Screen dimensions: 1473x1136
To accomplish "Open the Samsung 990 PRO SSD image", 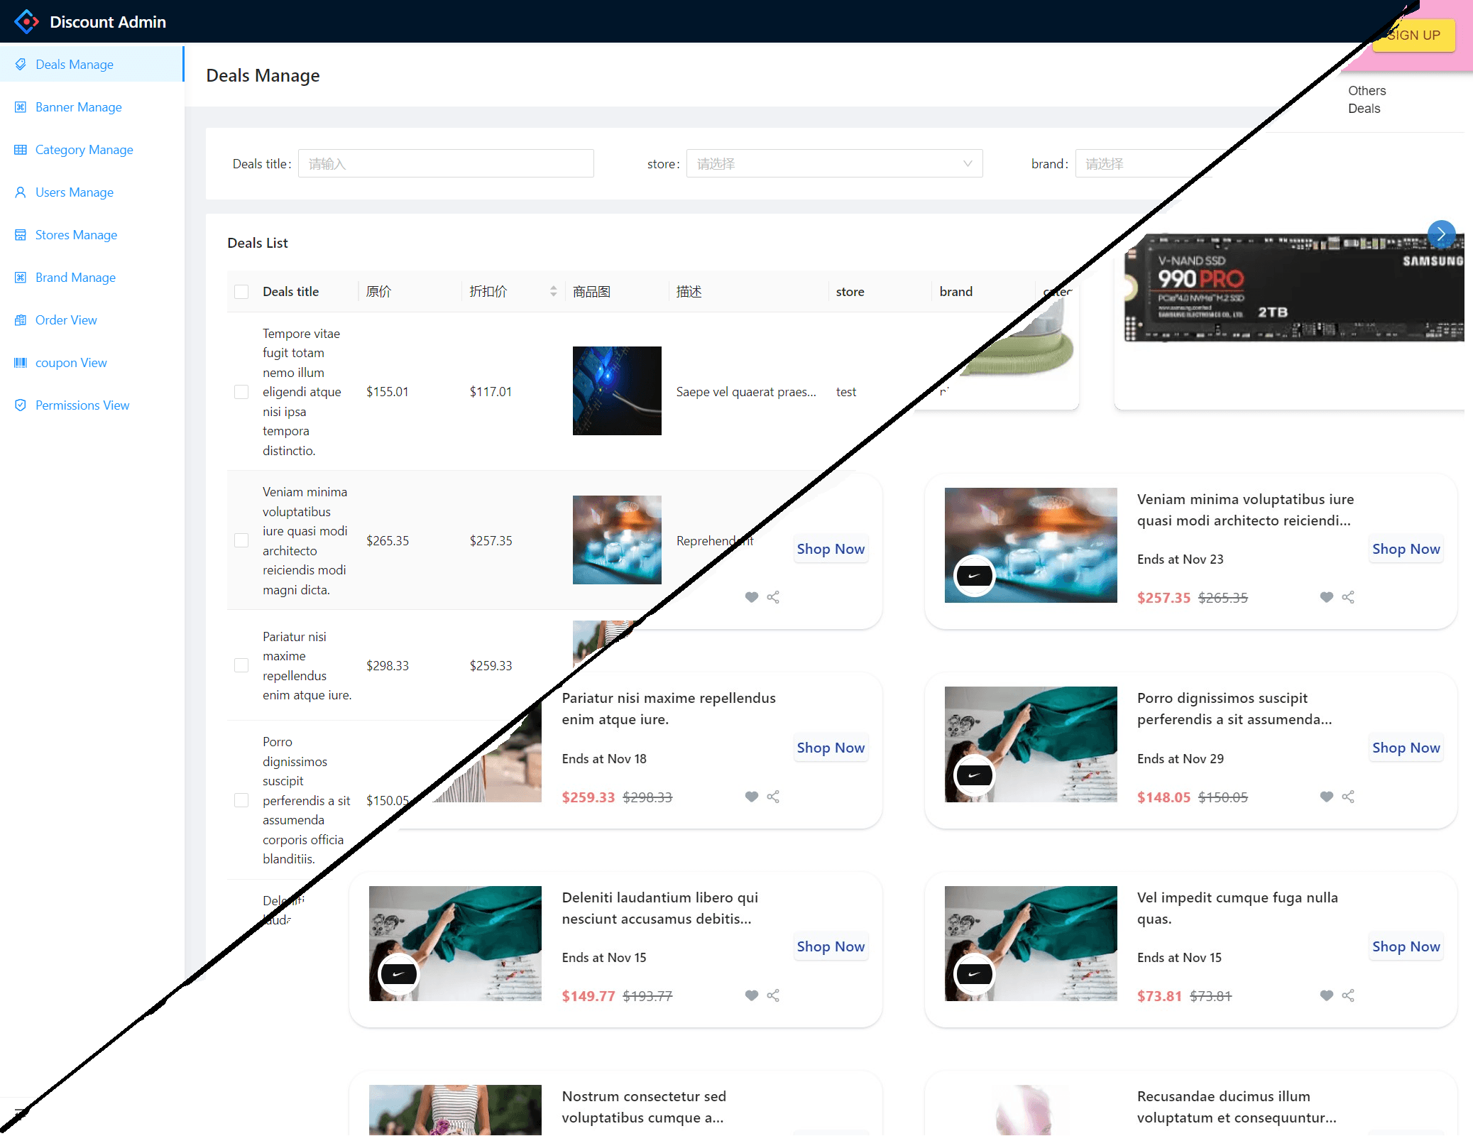I will pyautogui.click(x=1293, y=288).
